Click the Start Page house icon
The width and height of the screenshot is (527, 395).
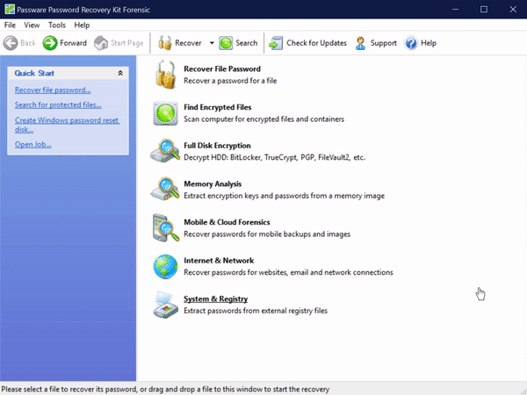[101, 43]
